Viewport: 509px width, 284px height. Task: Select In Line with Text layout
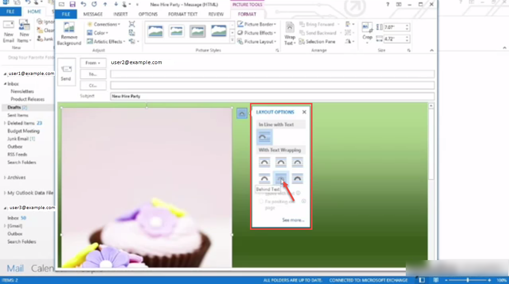pos(264,137)
